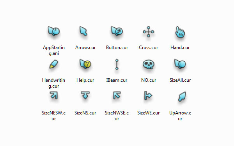Click the Arrow.cur pointer icon

83,31
